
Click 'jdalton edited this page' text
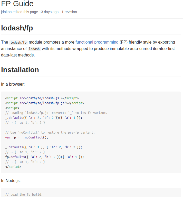click(x=20, y=12)
